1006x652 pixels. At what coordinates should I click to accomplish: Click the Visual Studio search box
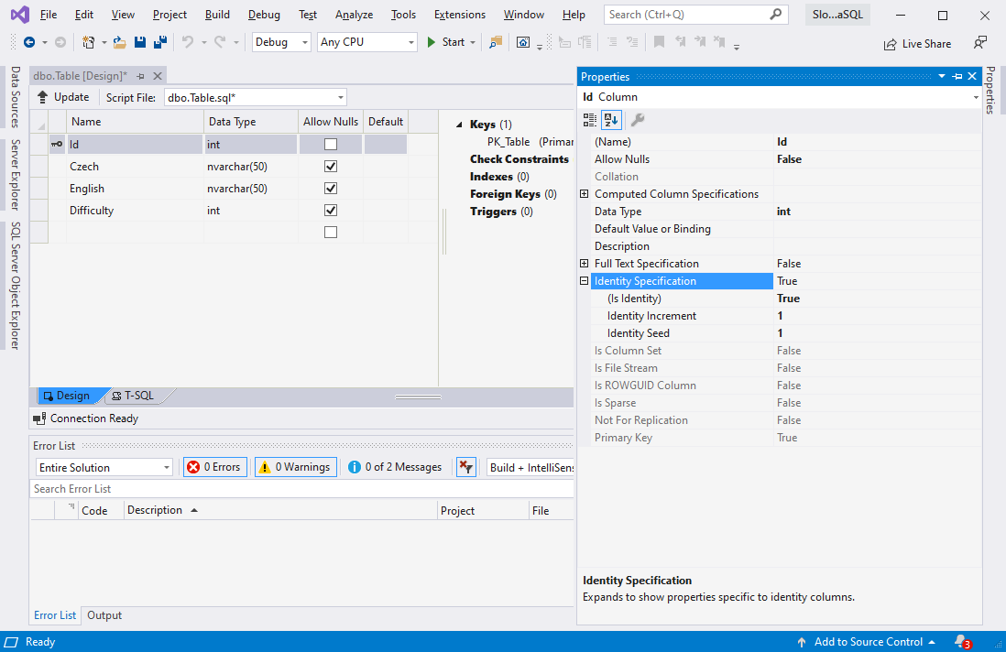coord(696,14)
